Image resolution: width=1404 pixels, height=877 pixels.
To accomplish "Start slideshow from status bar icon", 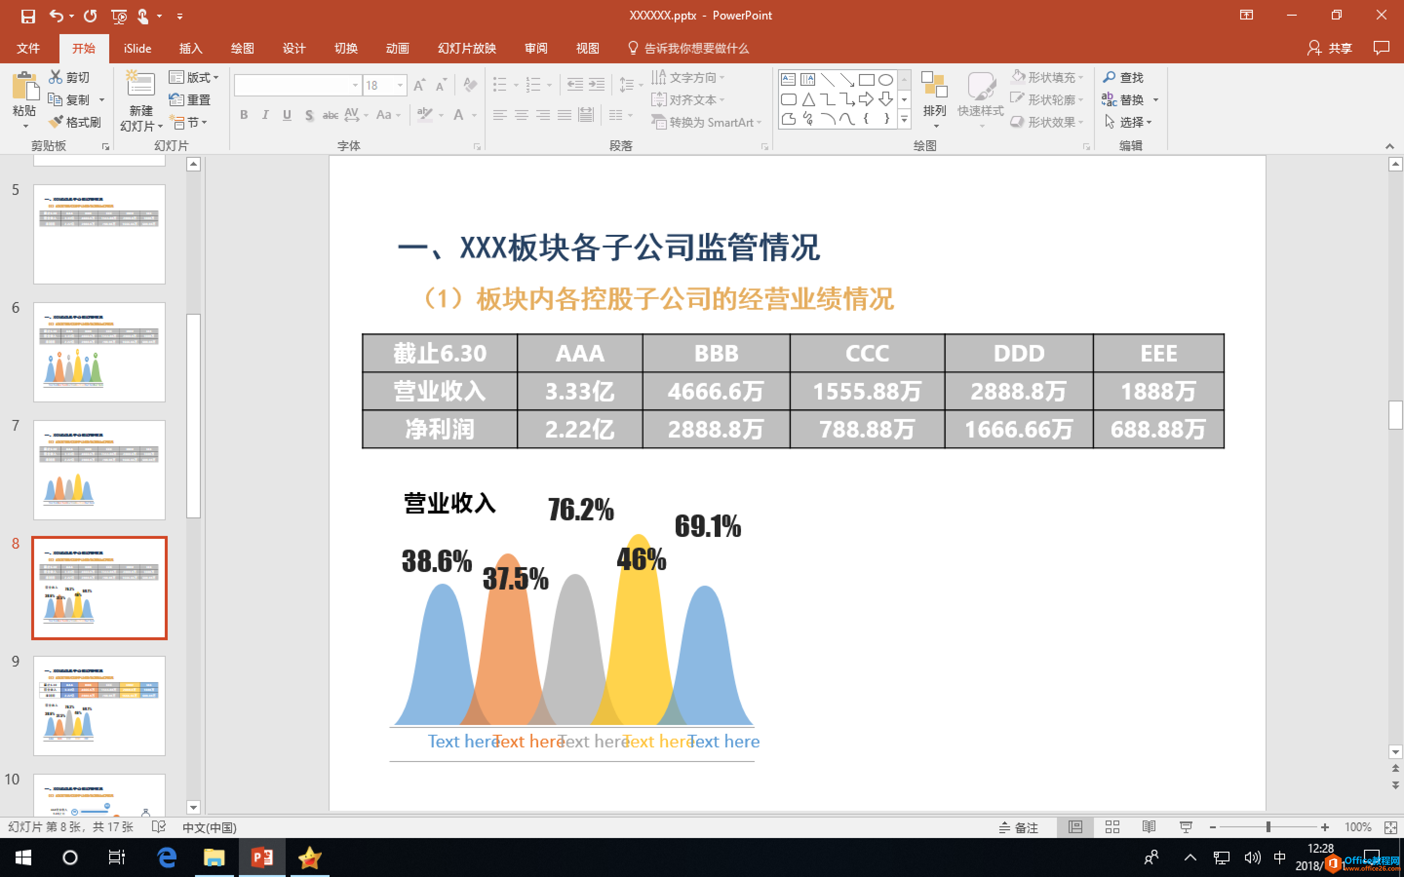I will pyautogui.click(x=1186, y=827).
